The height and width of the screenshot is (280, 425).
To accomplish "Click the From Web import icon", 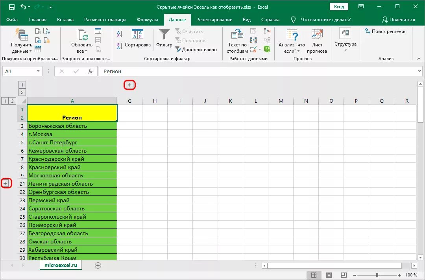I will (x=38, y=41).
